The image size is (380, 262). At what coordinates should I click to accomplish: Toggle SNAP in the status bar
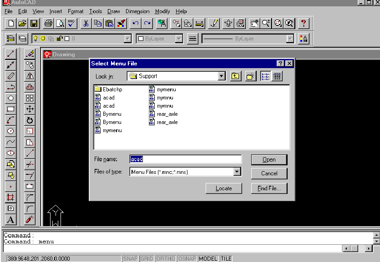pos(130,259)
